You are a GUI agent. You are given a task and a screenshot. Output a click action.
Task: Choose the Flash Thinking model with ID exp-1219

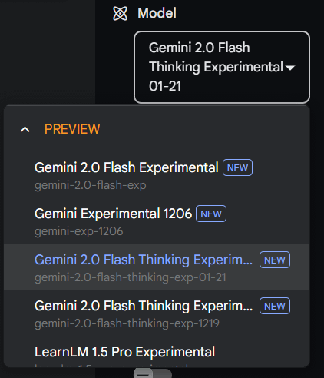click(157, 313)
